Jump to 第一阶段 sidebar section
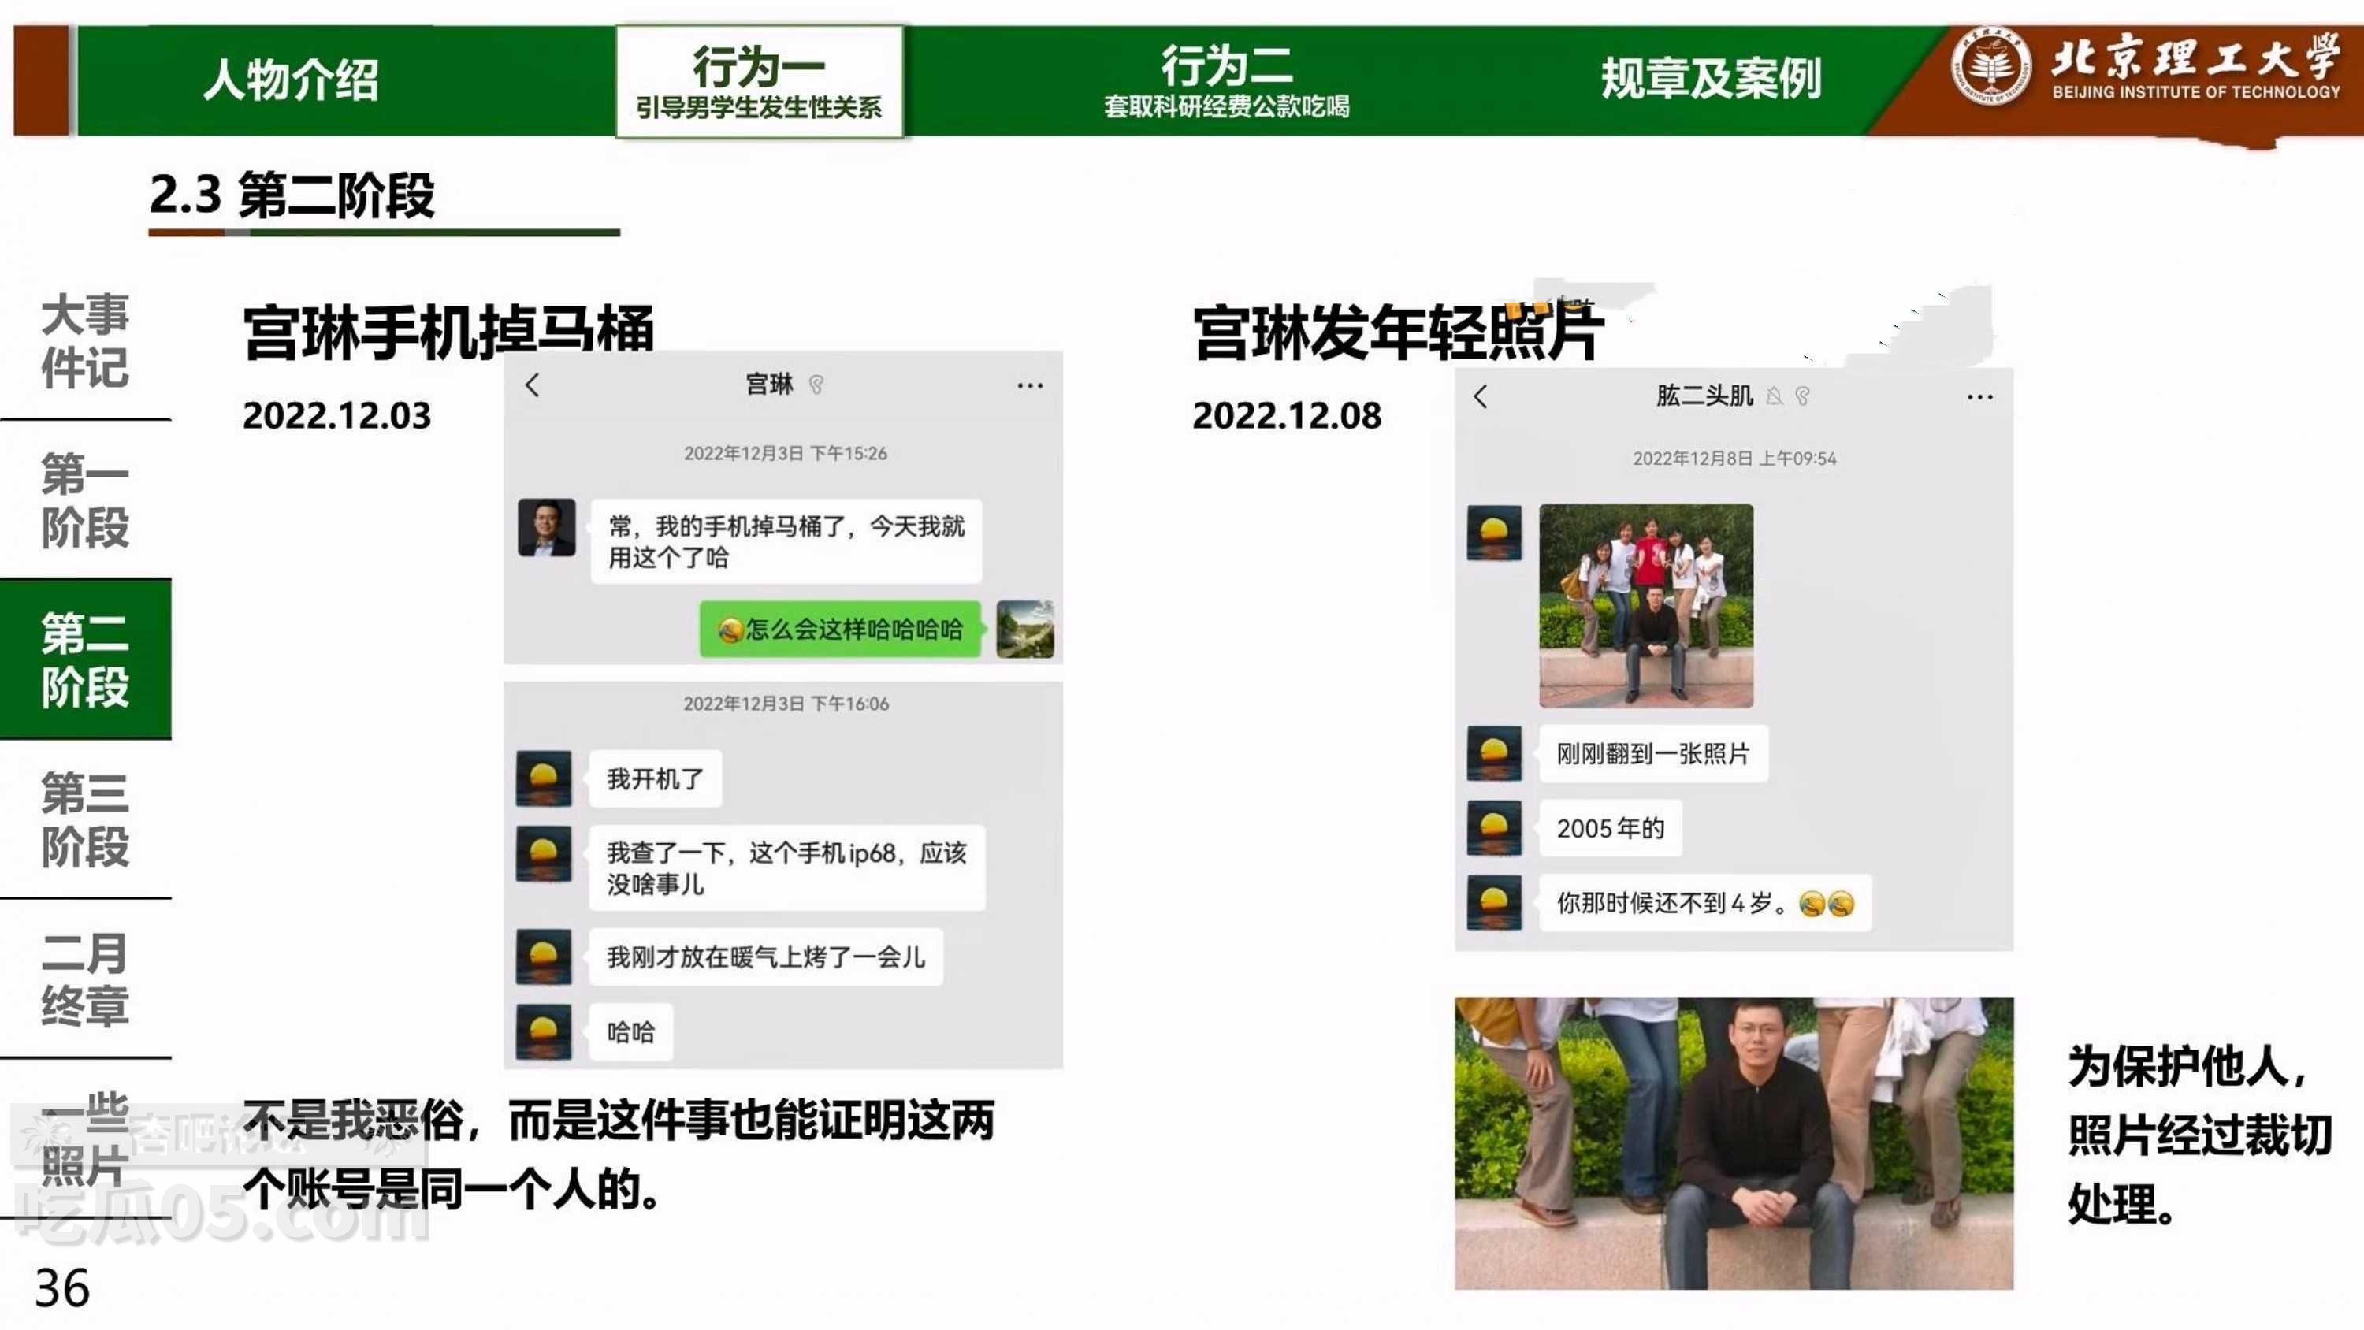 [x=84, y=500]
